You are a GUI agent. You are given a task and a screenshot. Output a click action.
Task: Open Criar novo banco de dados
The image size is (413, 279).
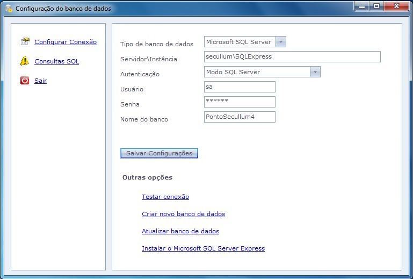(183, 214)
